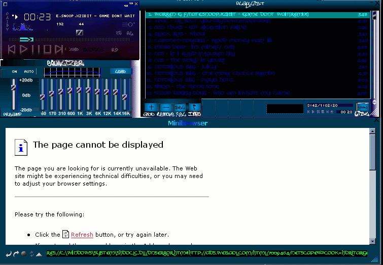Viewport: 383px width, 265px height.
Task: Click the playlist SEL selection button
Action: (180, 107)
